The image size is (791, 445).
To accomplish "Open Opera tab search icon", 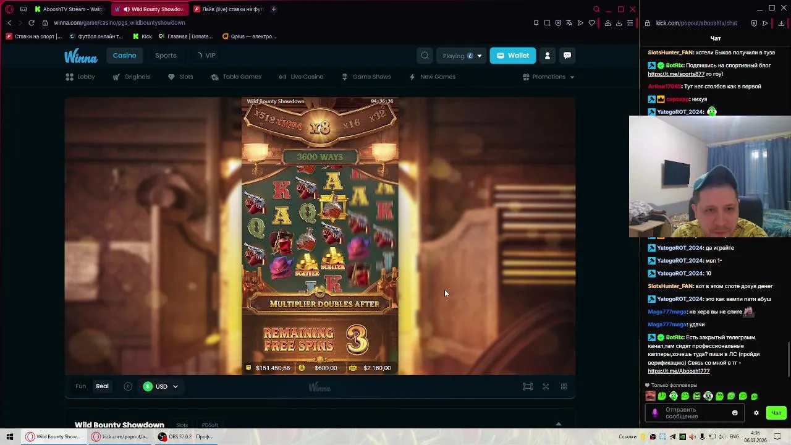I will click(596, 9).
